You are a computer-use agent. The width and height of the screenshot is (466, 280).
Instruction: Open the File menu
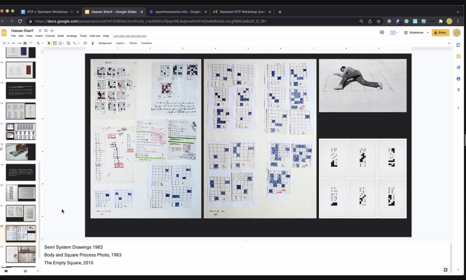pos(13,36)
